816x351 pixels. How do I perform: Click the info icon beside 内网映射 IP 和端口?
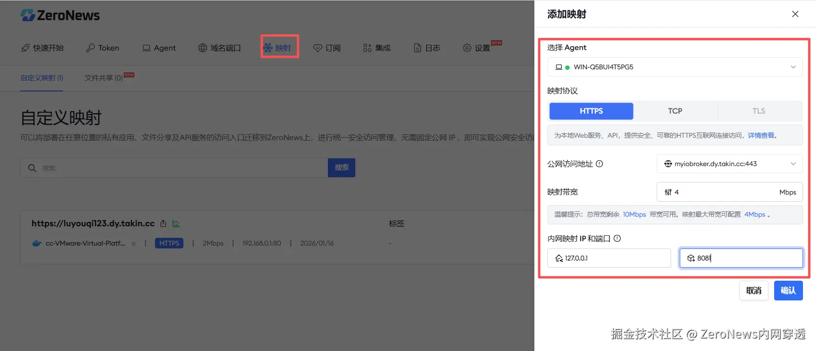(x=617, y=238)
